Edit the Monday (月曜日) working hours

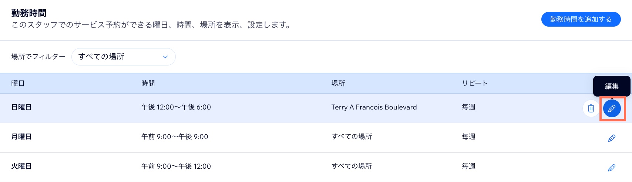click(x=612, y=138)
